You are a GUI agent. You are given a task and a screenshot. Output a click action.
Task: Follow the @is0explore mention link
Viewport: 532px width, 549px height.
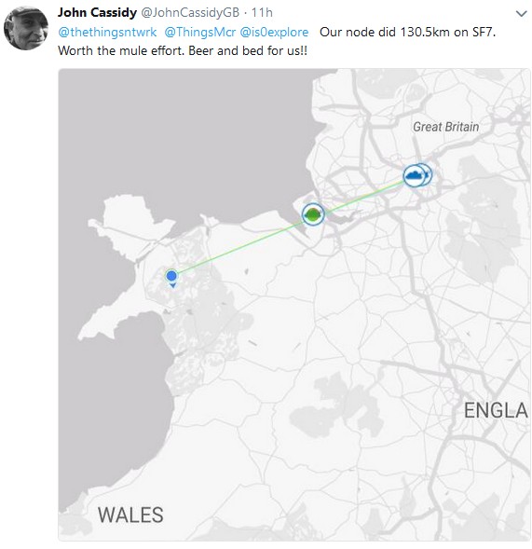pos(274,33)
